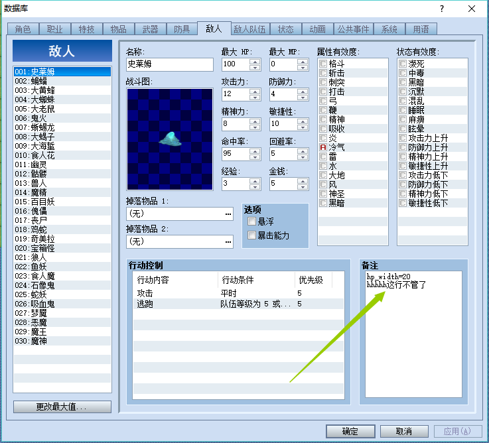
Task: Select enemy 016:傀儡
Action: (x=62, y=211)
